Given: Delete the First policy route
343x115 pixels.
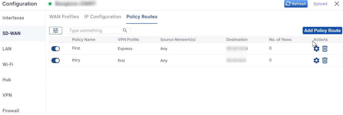Looking at the screenshot, I should point(325,49).
